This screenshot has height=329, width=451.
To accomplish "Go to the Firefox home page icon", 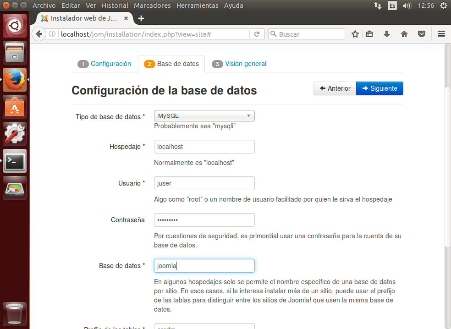I will (x=404, y=34).
